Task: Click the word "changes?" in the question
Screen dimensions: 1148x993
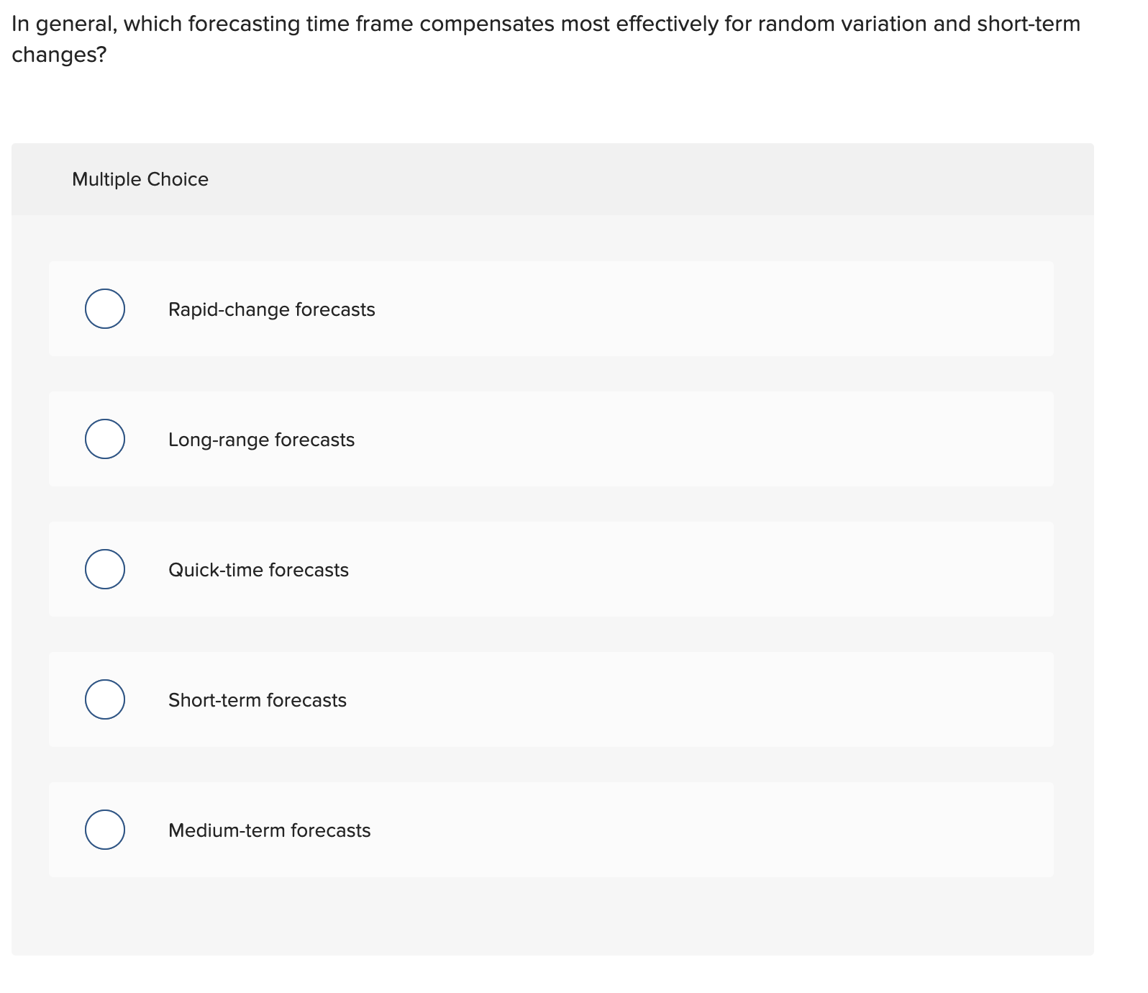Action: tap(59, 55)
